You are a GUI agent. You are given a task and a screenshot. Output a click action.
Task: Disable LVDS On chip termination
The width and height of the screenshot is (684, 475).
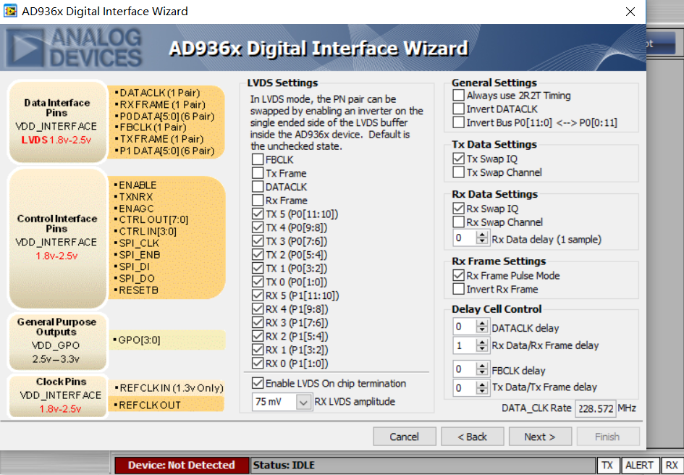[258, 383]
